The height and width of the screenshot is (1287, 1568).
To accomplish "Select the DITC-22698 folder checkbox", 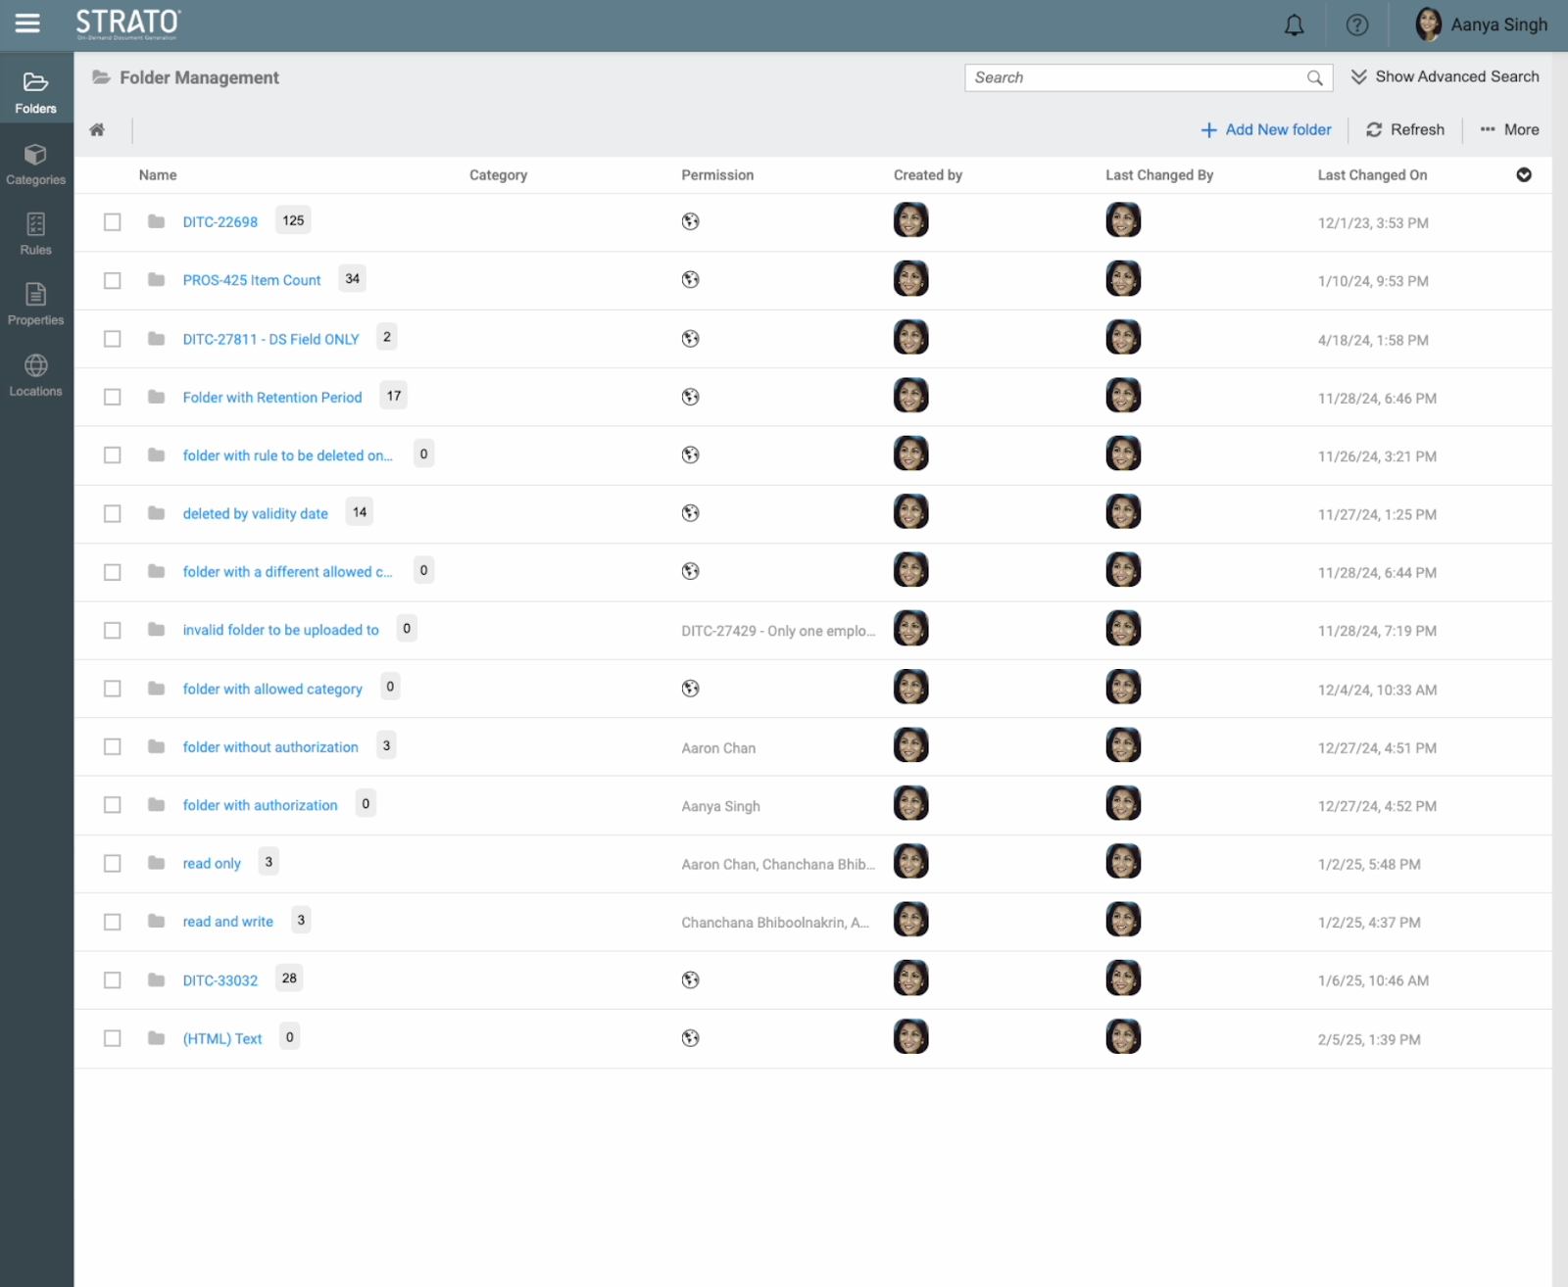I will (x=113, y=222).
